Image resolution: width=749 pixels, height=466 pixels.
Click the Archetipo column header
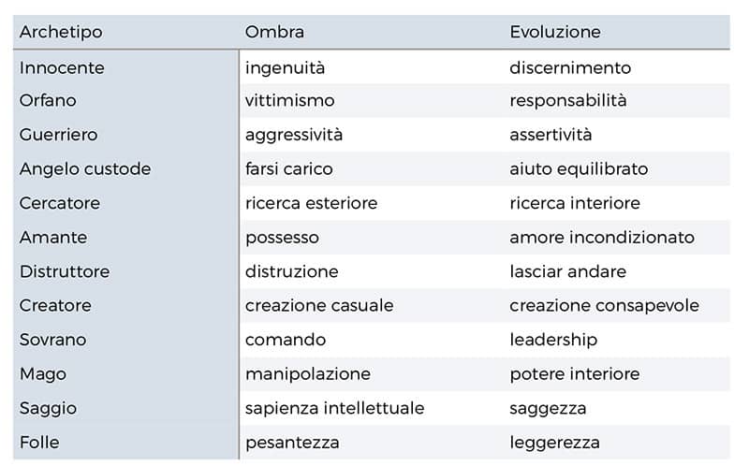(x=61, y=32)
